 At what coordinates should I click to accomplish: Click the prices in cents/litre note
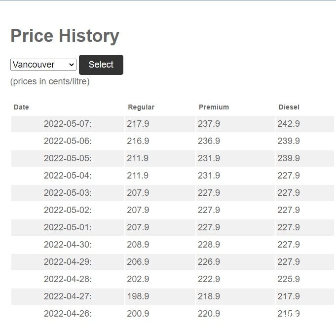point(50,81)
